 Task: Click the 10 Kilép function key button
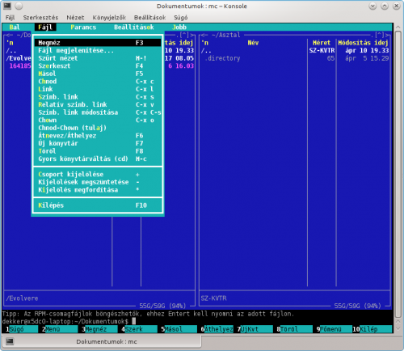(372, 329)
